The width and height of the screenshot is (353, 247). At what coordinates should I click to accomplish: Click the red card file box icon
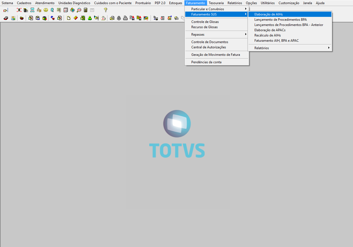[x=6, y=18]
